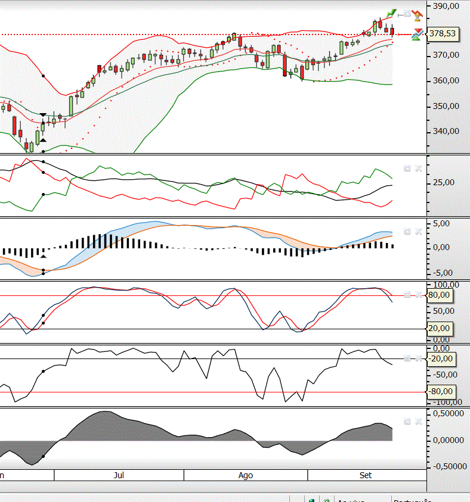Select the upward black triangle marker below the candles
The image size is (470, 502).
(43, 140)
